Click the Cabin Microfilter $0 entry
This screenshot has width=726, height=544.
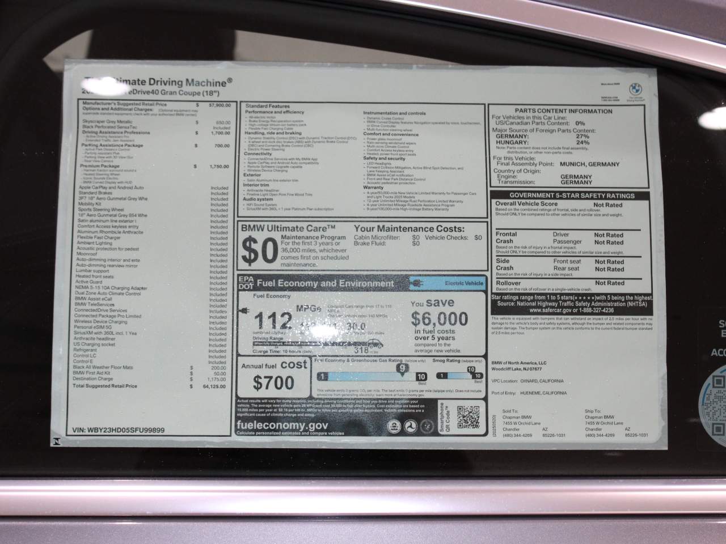[x=387, y=238]
